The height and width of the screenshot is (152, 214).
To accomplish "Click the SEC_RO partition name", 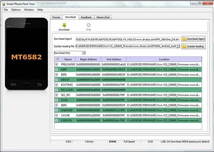I will (x=65, y=95).
